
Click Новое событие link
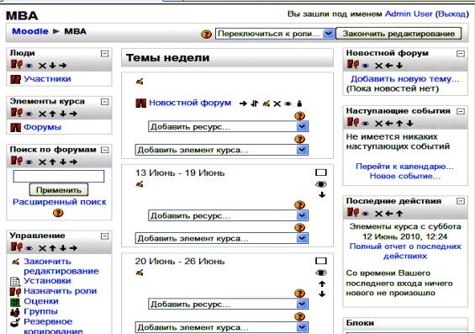click(405, 176)
